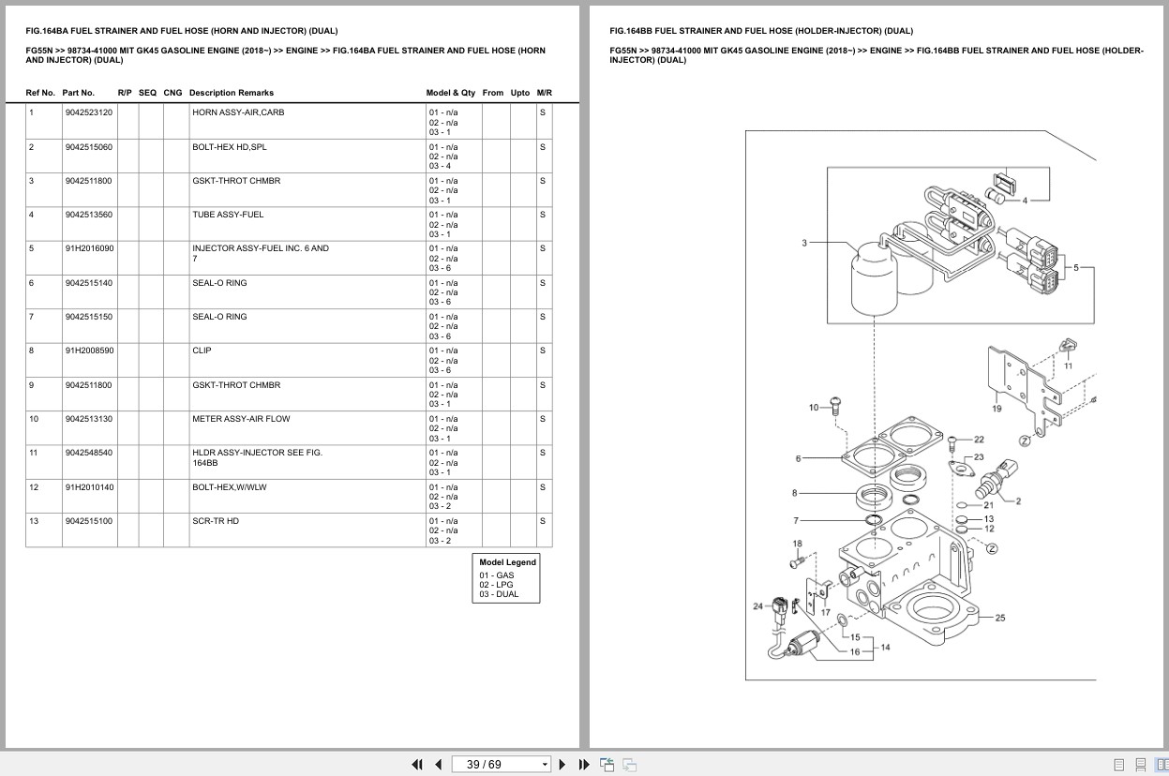This screenshot has width=1169, height=776.
Task: Open the page number dropdown arrow
Action: point(545,765)
